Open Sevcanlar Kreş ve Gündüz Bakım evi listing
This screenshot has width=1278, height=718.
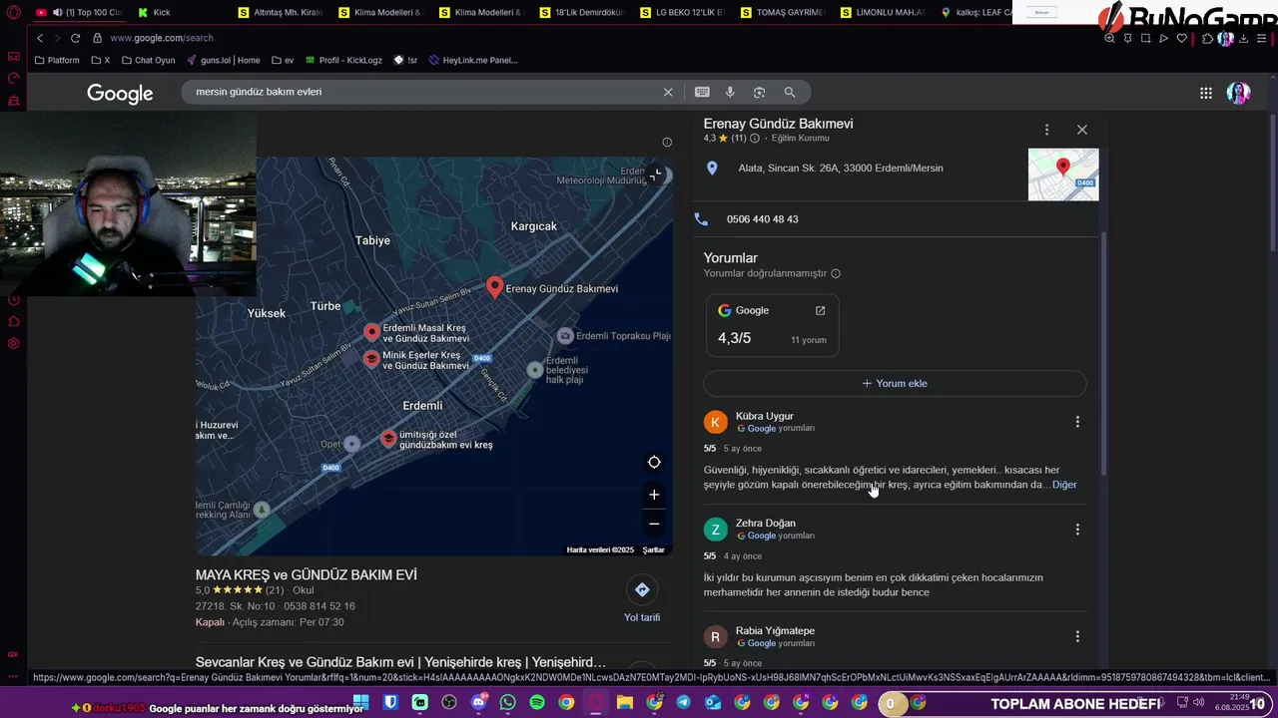(x=400, y=662)
